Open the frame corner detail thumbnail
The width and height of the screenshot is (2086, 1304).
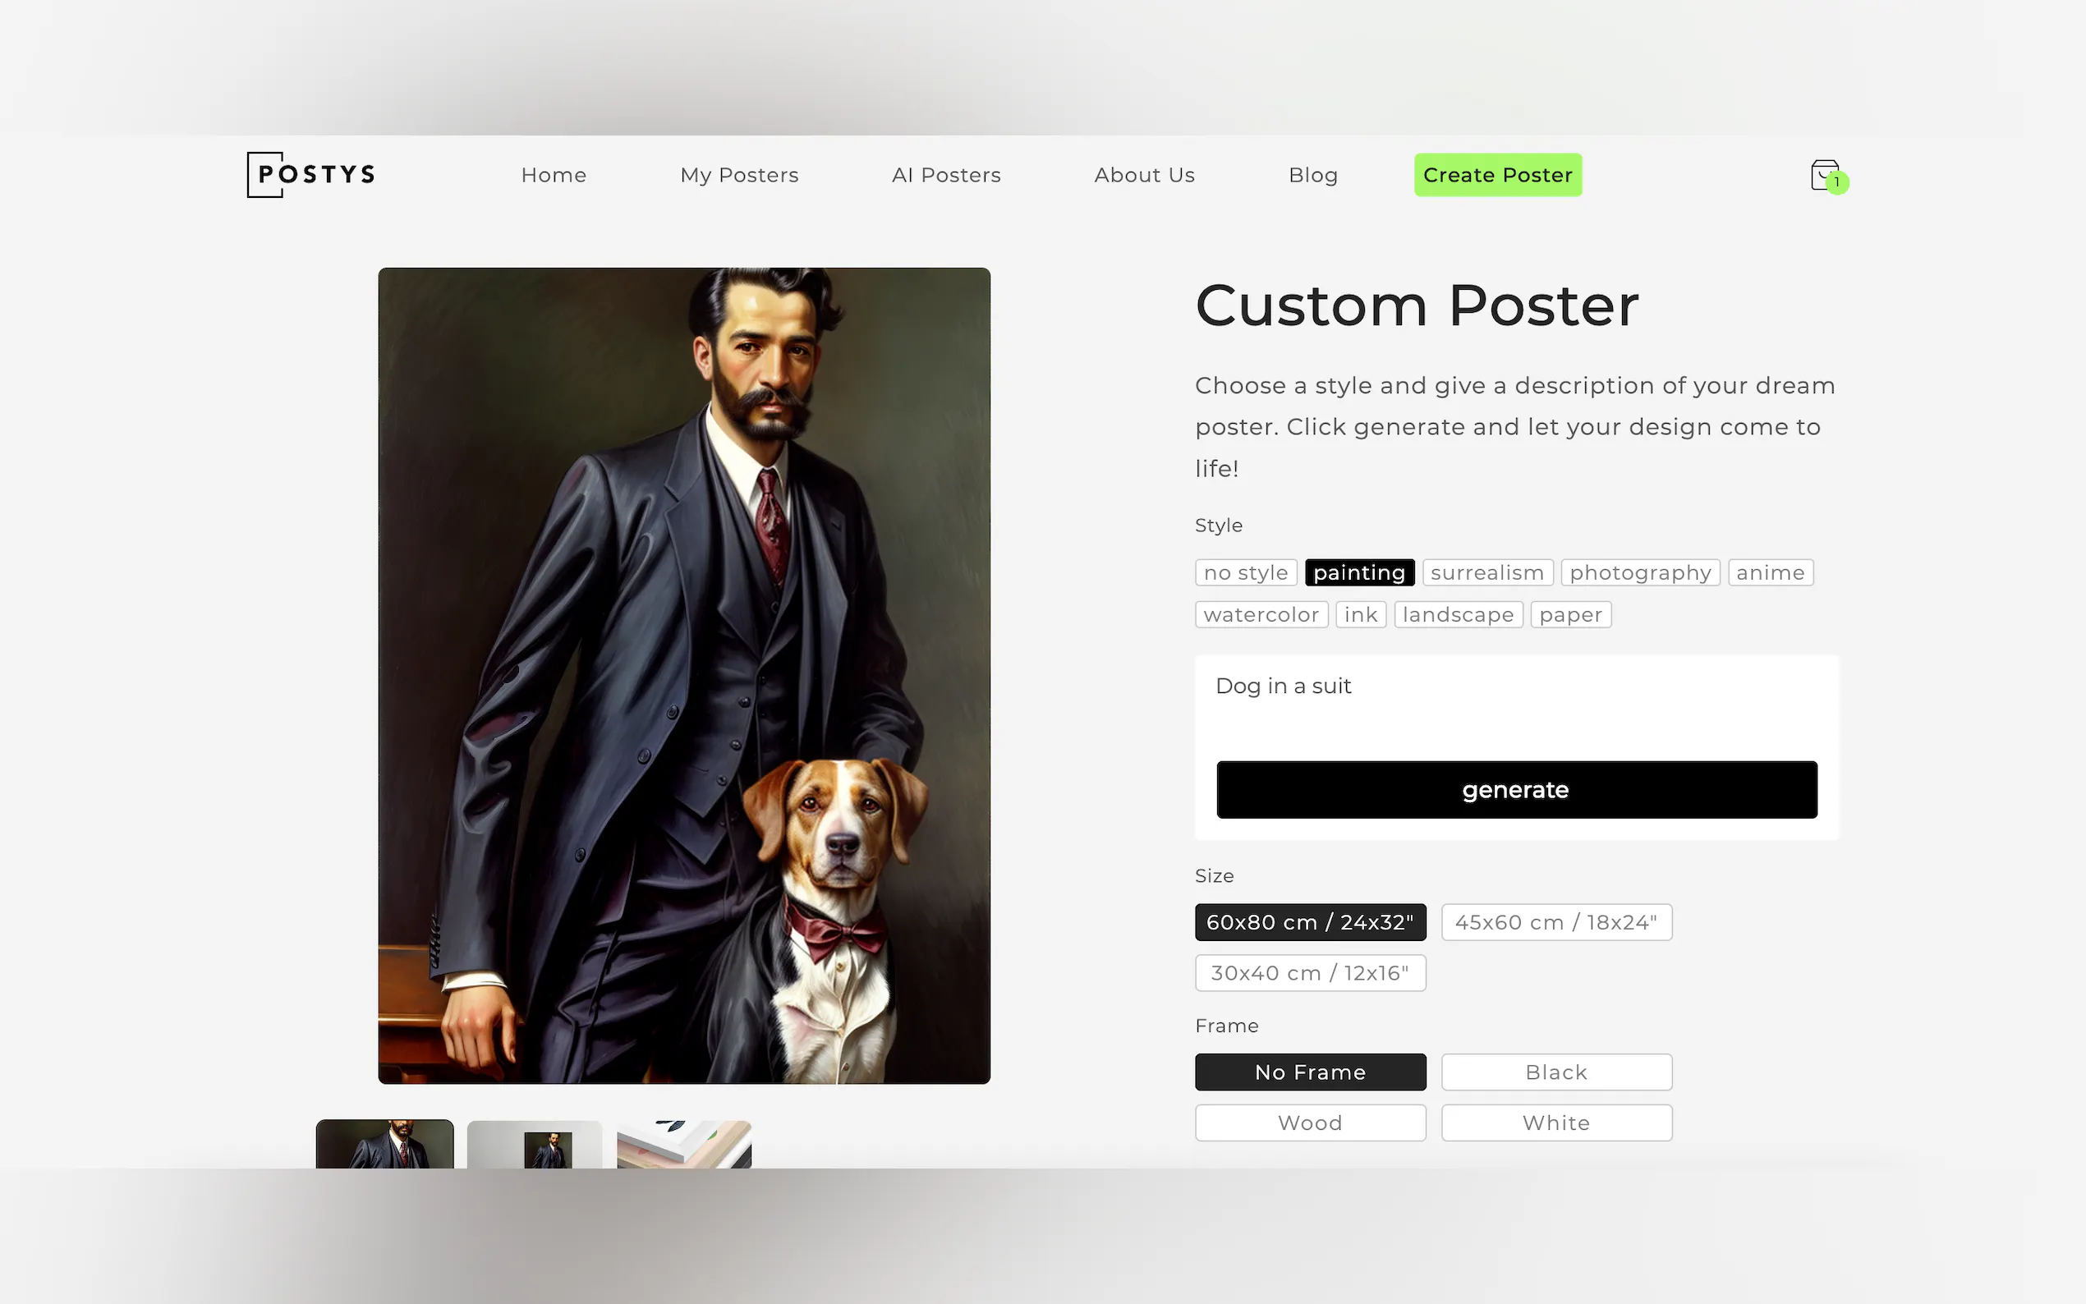click(x=684, y=1144)
